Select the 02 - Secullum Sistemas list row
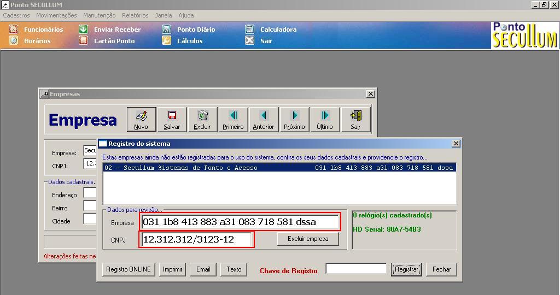The height and width of the screenshot is (295, 560). click(x=279, y=168)
